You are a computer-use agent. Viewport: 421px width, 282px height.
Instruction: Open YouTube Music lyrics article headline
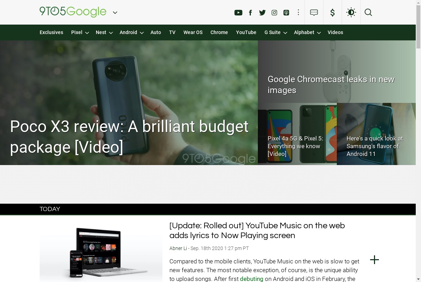[x=257, y=230]
